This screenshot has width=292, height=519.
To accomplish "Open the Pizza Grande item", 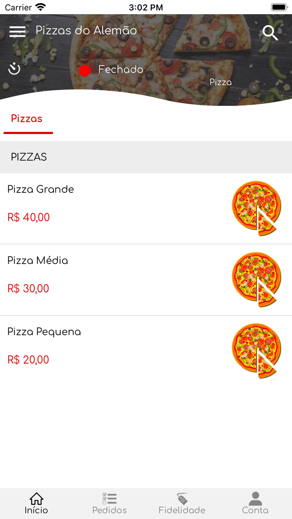I will click(x=40, y=189).
